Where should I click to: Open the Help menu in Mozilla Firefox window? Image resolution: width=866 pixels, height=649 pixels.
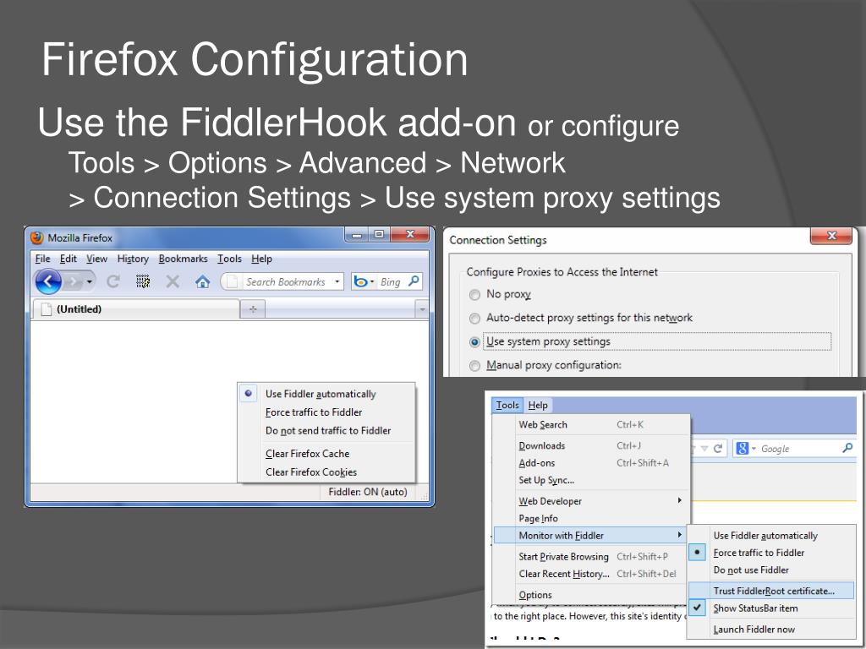261,259
